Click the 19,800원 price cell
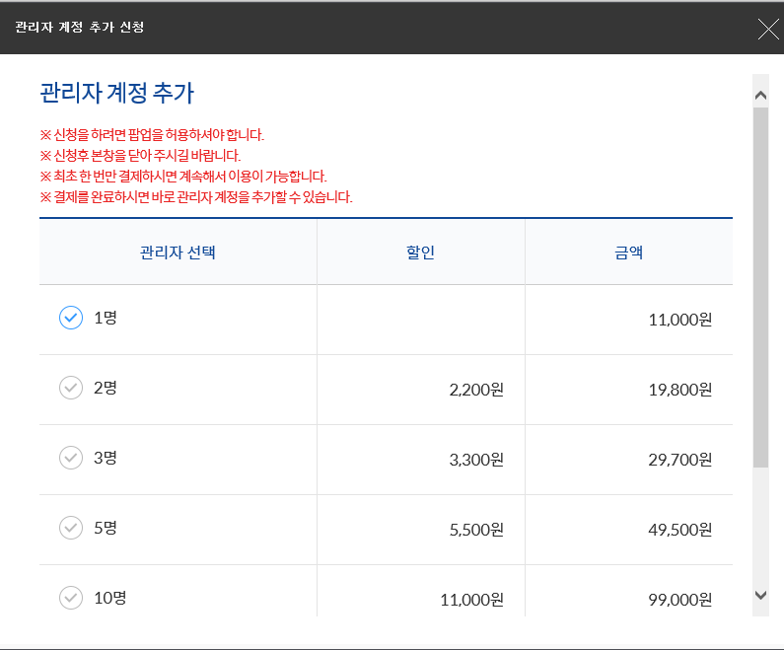Screen dimensions: 784x650 [x=680, y=390]
